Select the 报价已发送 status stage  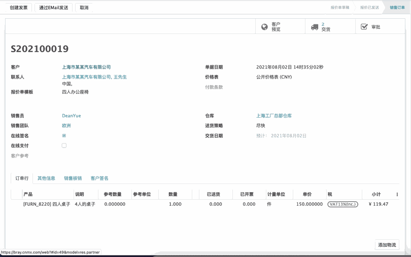[x=369, y=7]
